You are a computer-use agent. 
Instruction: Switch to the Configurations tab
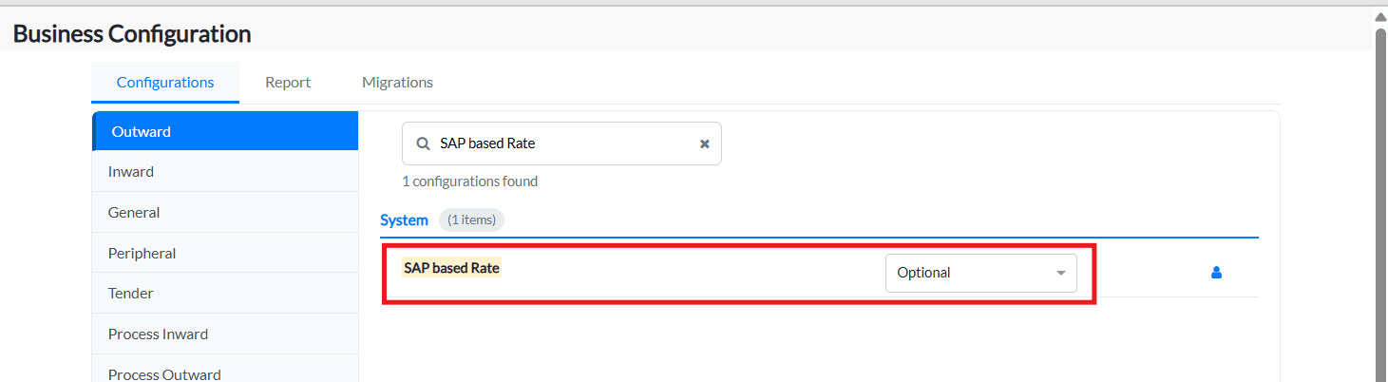(165, 83)
